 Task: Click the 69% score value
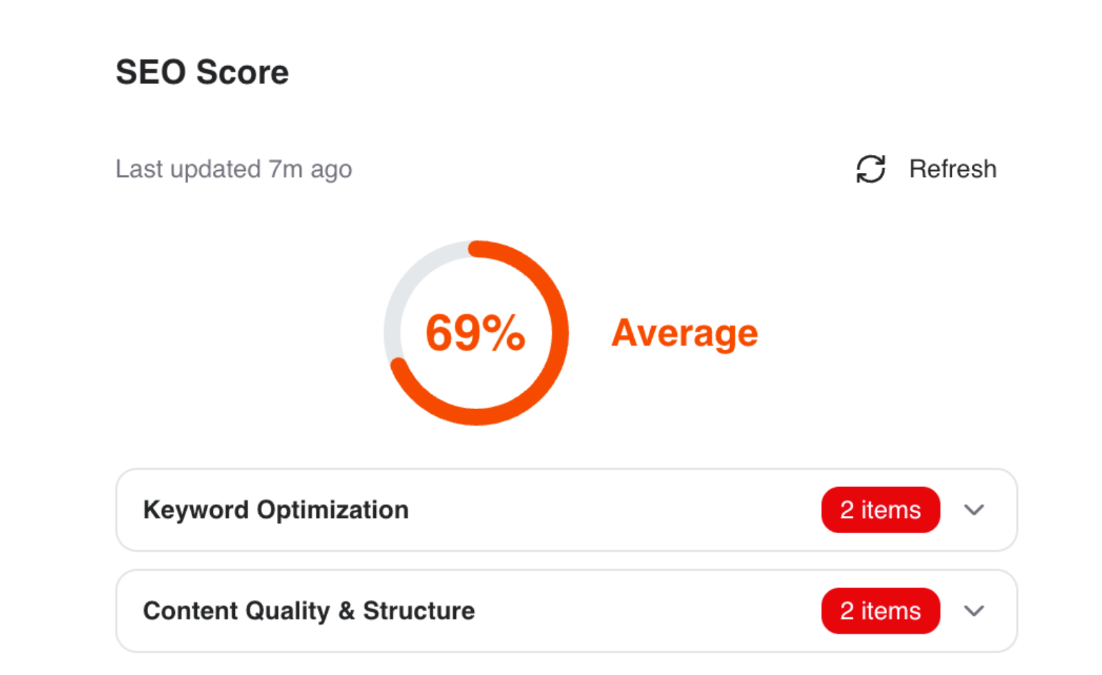[475, 333]
